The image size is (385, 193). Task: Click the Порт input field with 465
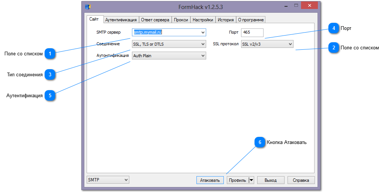pyautogui.click(x=252, y=32)
